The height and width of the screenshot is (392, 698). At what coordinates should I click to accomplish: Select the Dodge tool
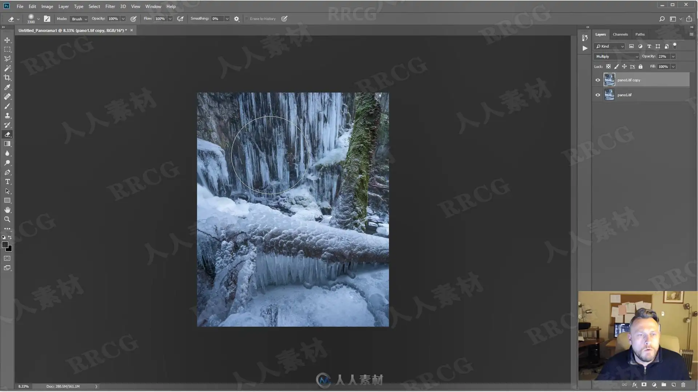[7, 163]
